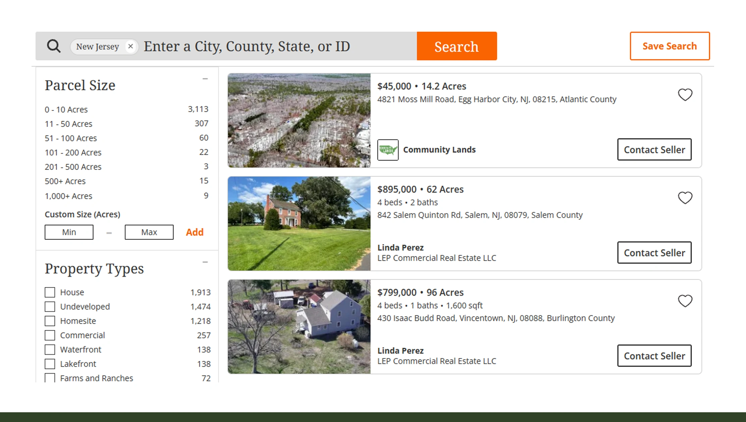Filter by 11 - 50 Acres
The width and height of the screenshot is (746, 422).
pos(68,124)
